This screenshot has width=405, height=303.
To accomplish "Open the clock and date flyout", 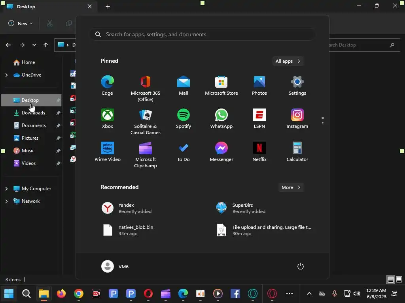I will (x=377, y=294).
